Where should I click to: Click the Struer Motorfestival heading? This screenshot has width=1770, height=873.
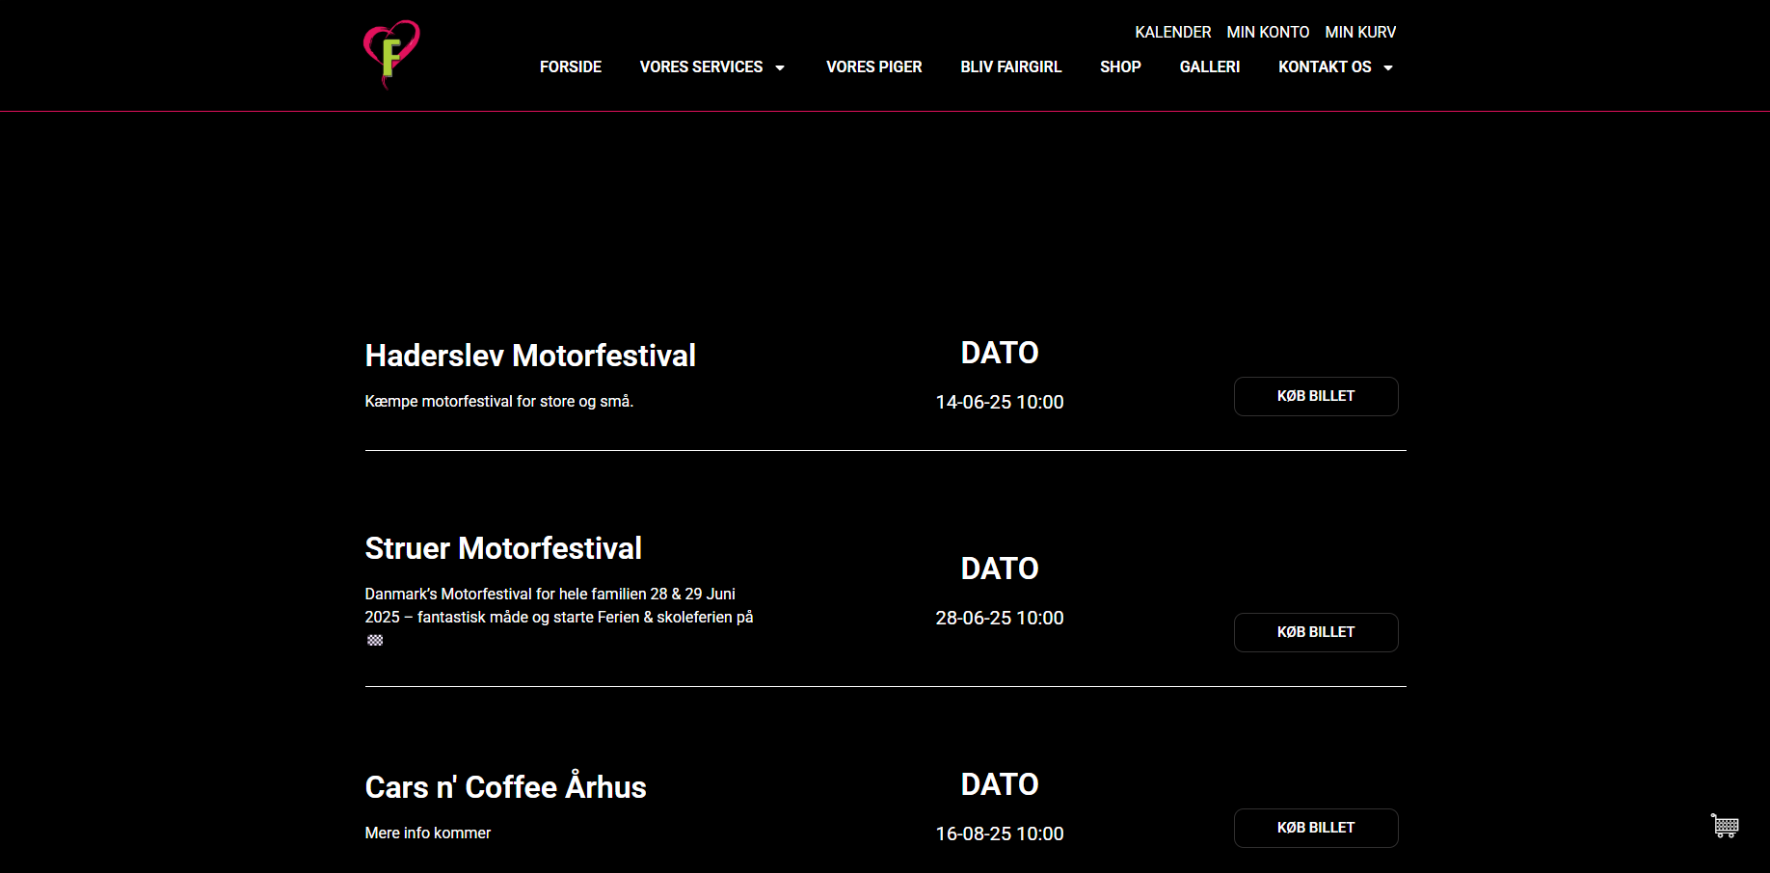click(503, 548)
